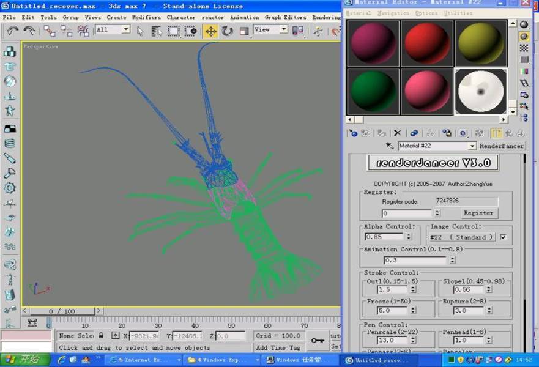The height and width of the screenshot is (367, 539).
Task: Click Make Unique material icon
Action: tap(430, 133)
